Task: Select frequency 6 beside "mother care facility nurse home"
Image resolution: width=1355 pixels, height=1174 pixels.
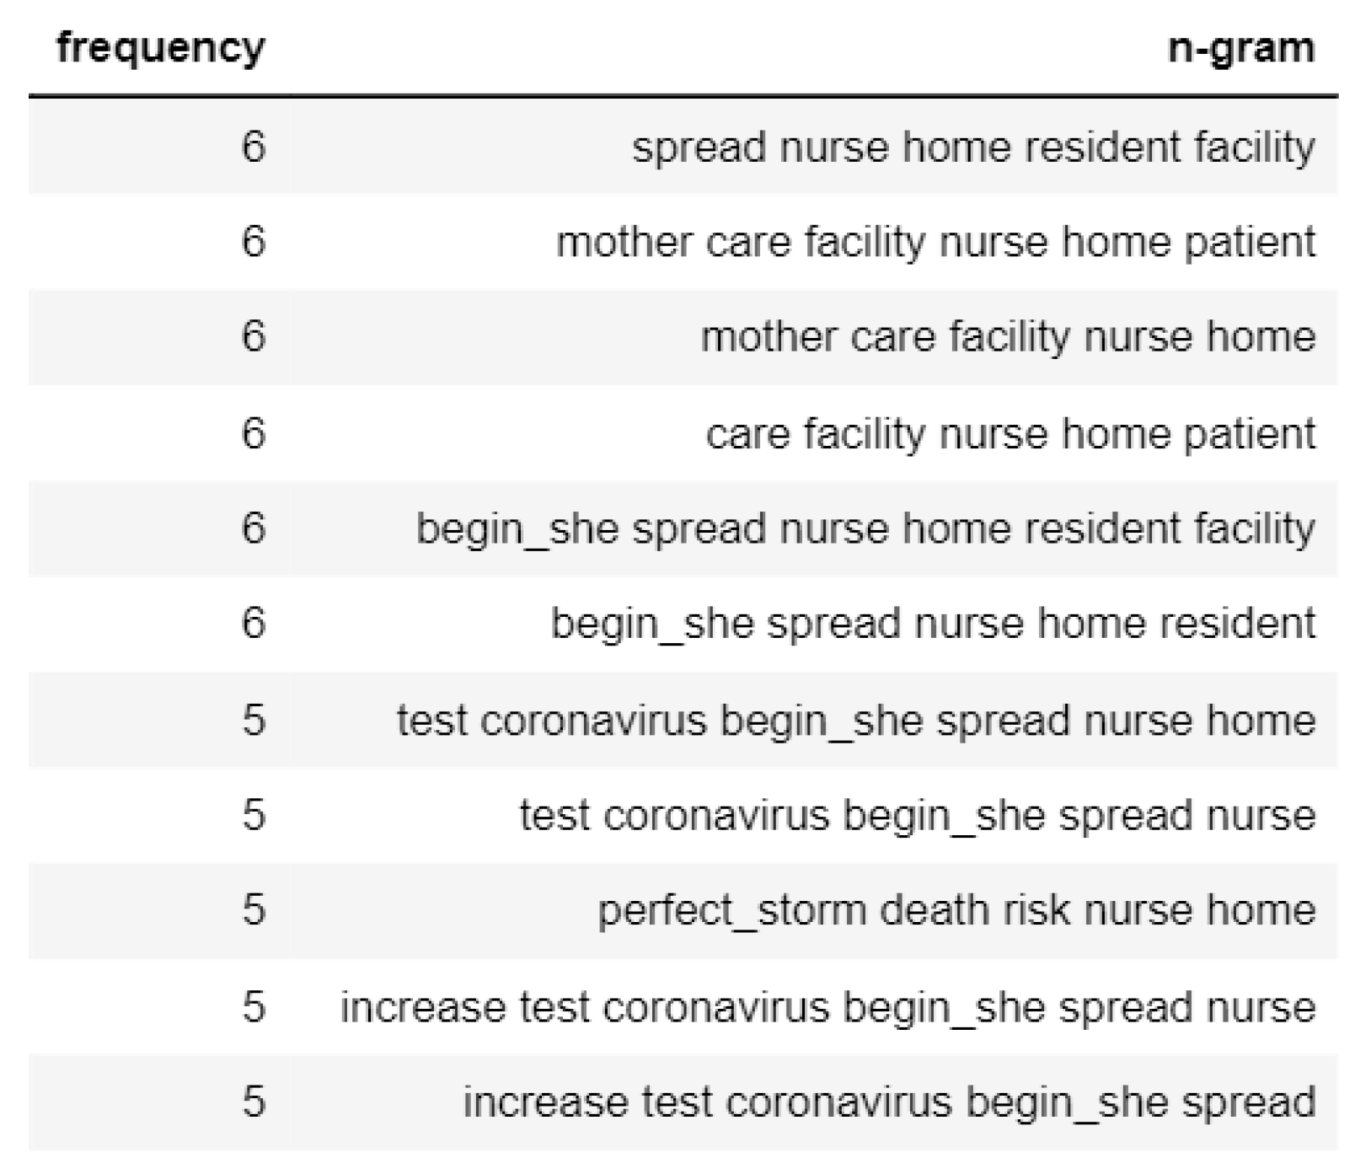Action: pyautogui.click(x=254, y=337)
